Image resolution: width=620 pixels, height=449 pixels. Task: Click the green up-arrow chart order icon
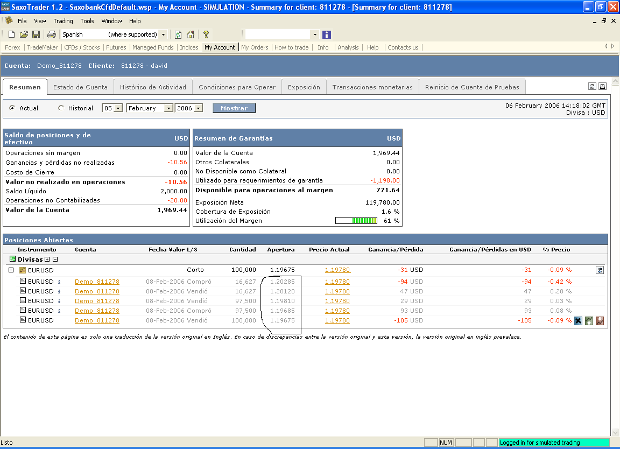coord(589,321)
